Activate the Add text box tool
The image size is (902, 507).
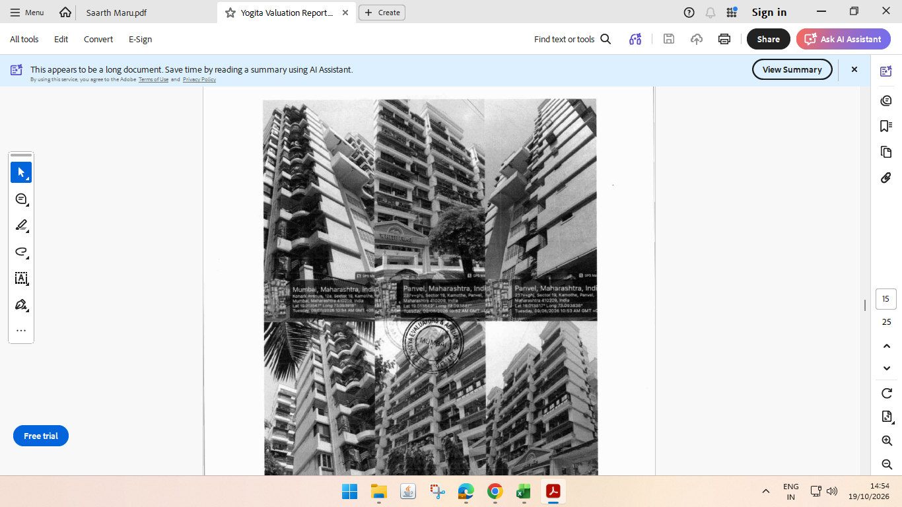[x=21, y=278]
